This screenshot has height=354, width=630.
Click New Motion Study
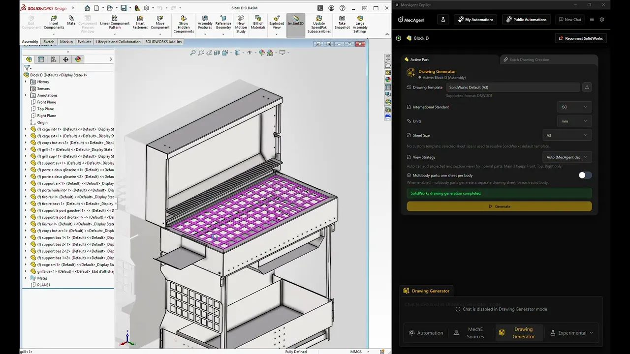241,25
